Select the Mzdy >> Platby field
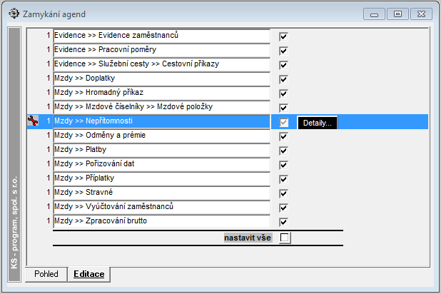Viewport: 441px width, 294px height. [x=162, y=150]
